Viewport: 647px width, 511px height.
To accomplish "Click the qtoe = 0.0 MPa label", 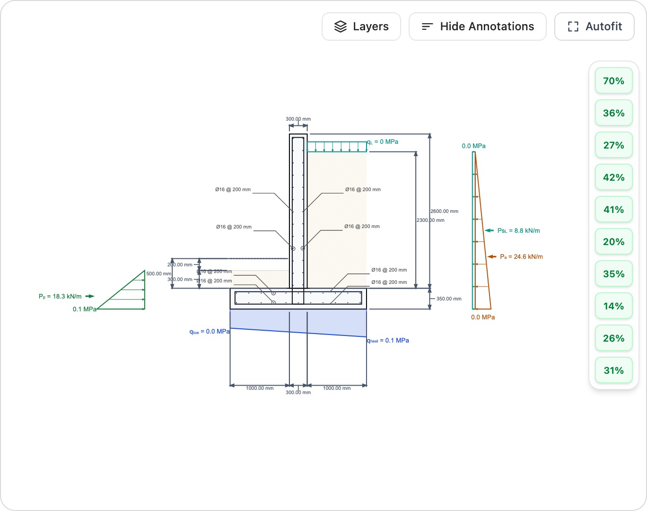I will pyautogui.click(x=210, y=332).
